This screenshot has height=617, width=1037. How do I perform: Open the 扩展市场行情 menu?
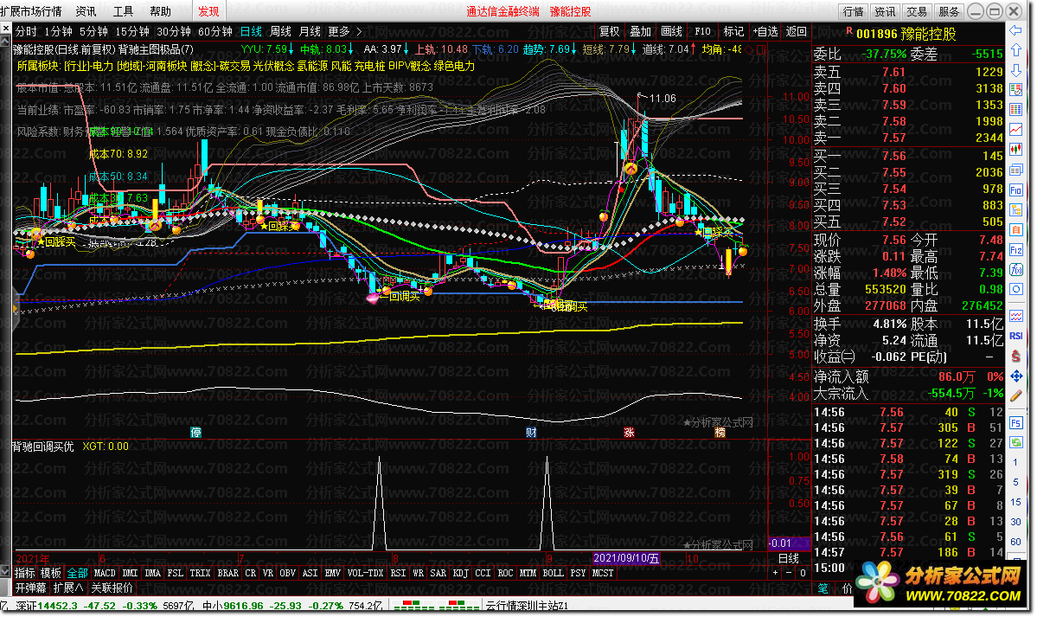click(31, 11)
